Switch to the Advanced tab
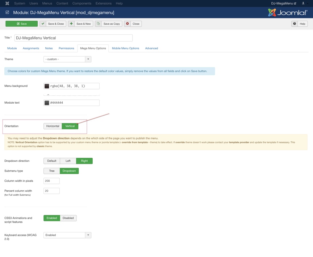 pyautogui.click(x=151, y=48)
